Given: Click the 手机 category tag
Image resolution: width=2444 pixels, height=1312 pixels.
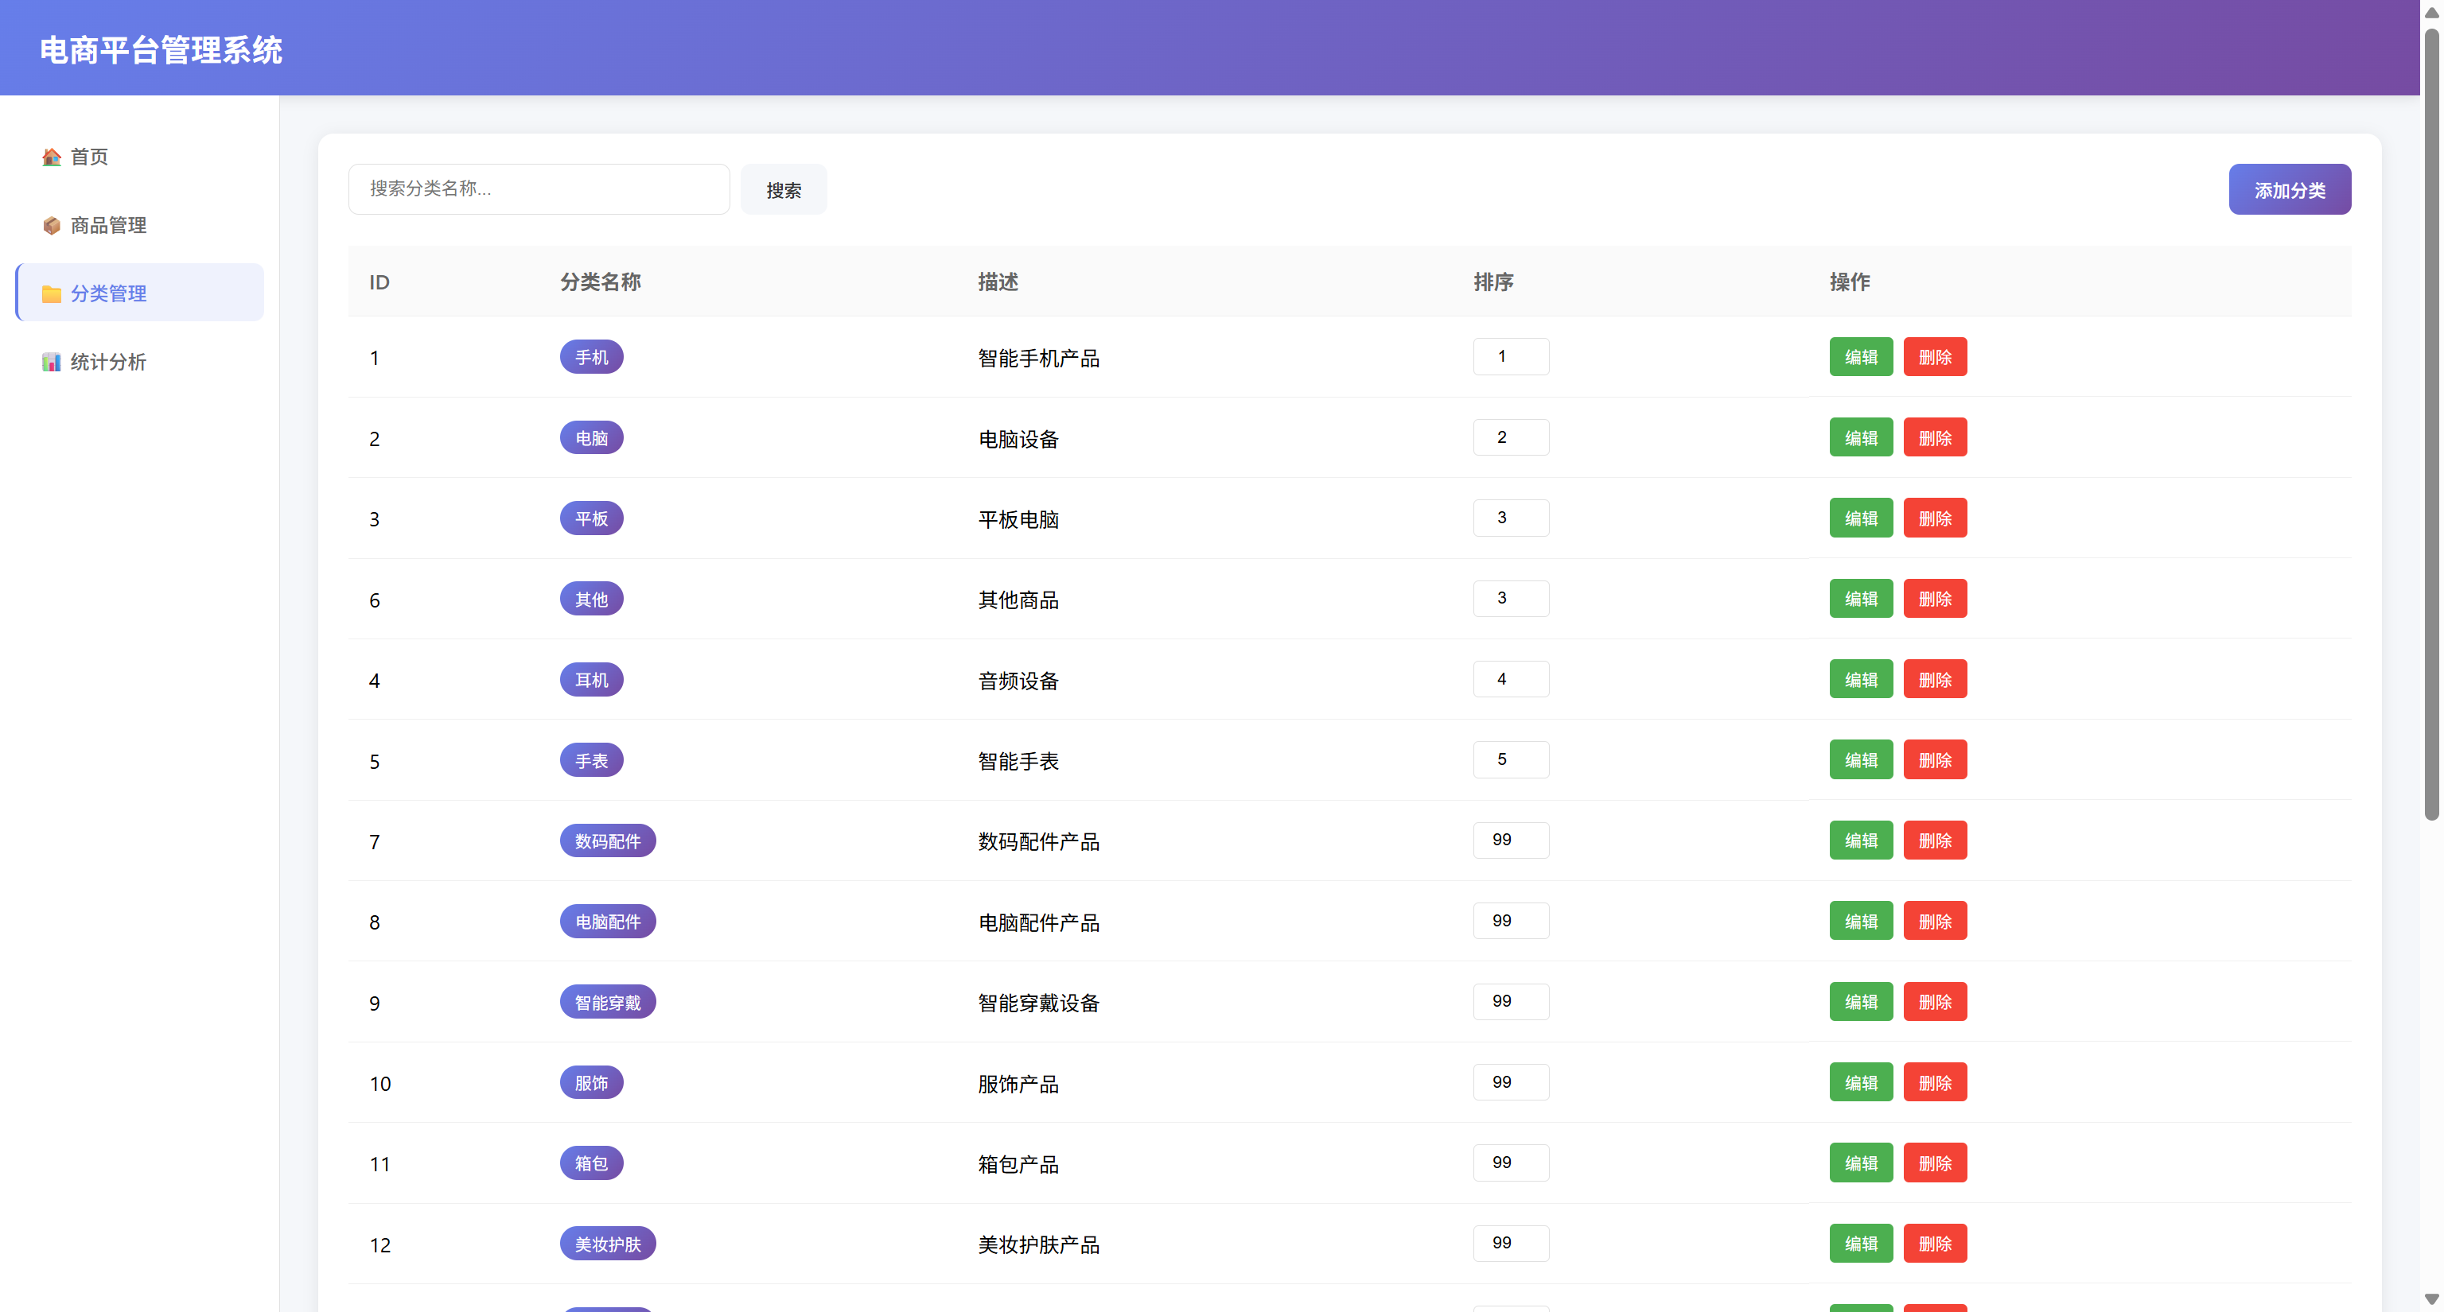Looking at the screenshot, I should coord(591,357).
